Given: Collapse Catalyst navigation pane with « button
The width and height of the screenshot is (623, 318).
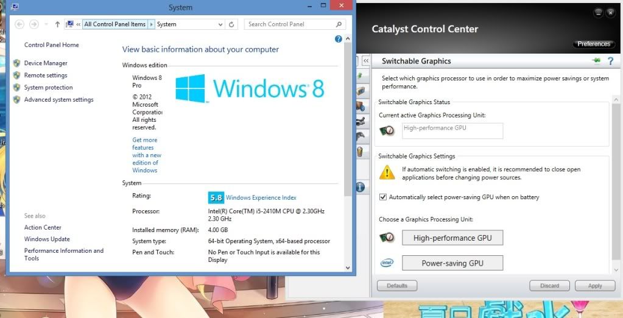Looking at the screenshot, I should tap(366, 61).
